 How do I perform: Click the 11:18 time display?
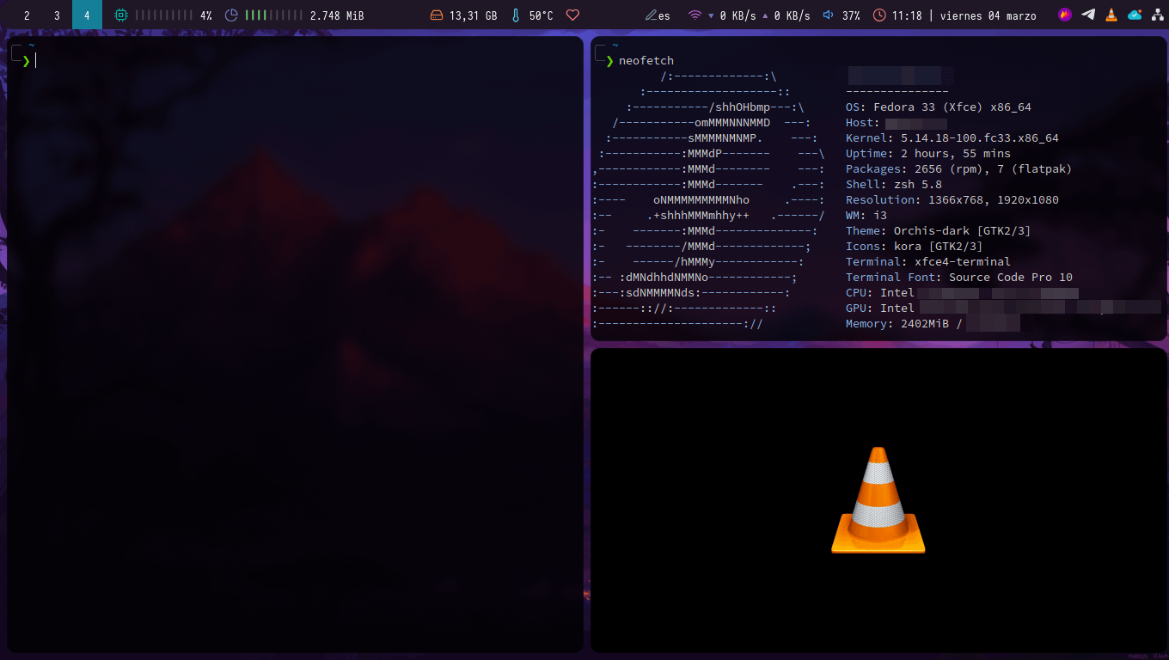[x=907, y=15]
